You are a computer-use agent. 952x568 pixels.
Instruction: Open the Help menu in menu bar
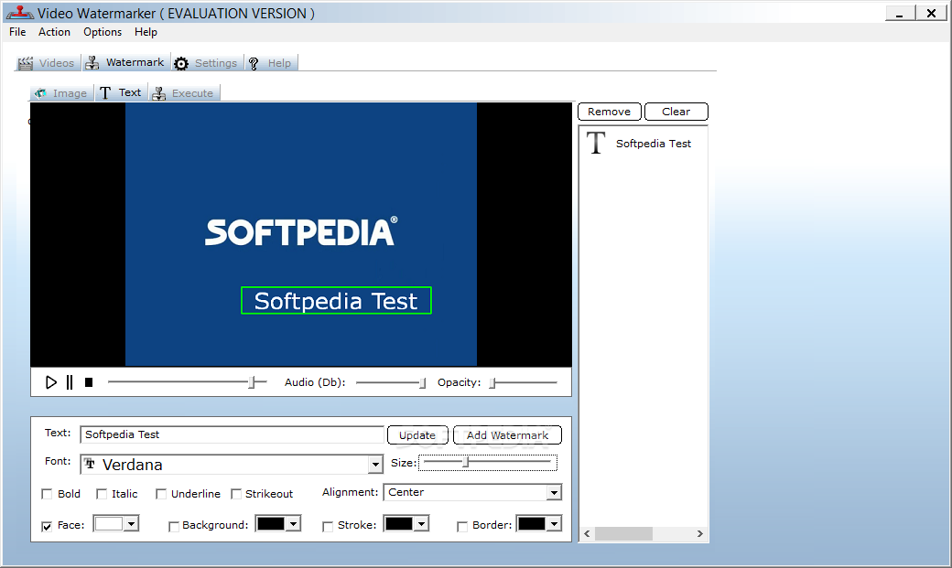pyautogui.click(x=146, y=32)
